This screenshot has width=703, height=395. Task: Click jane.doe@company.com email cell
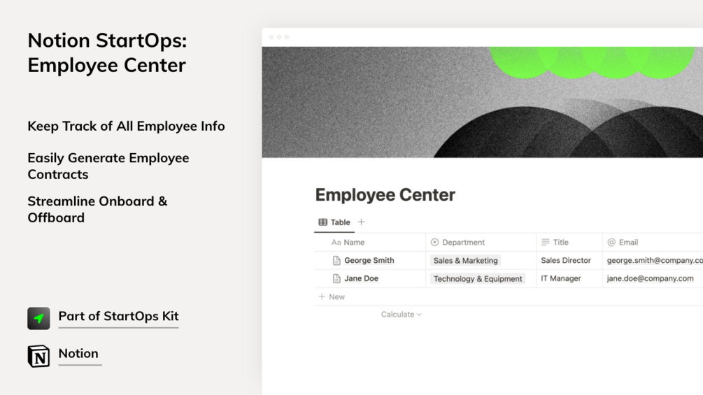tap(653, 278)
